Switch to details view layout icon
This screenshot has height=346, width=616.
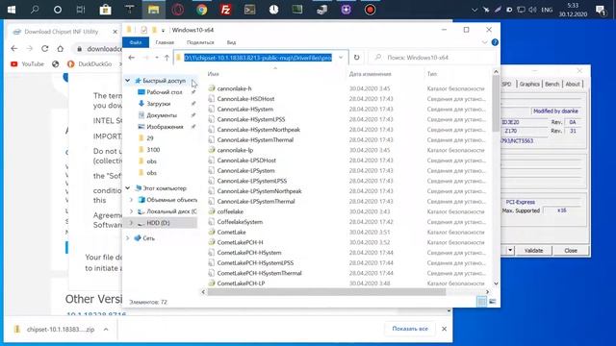pos(481,301)
